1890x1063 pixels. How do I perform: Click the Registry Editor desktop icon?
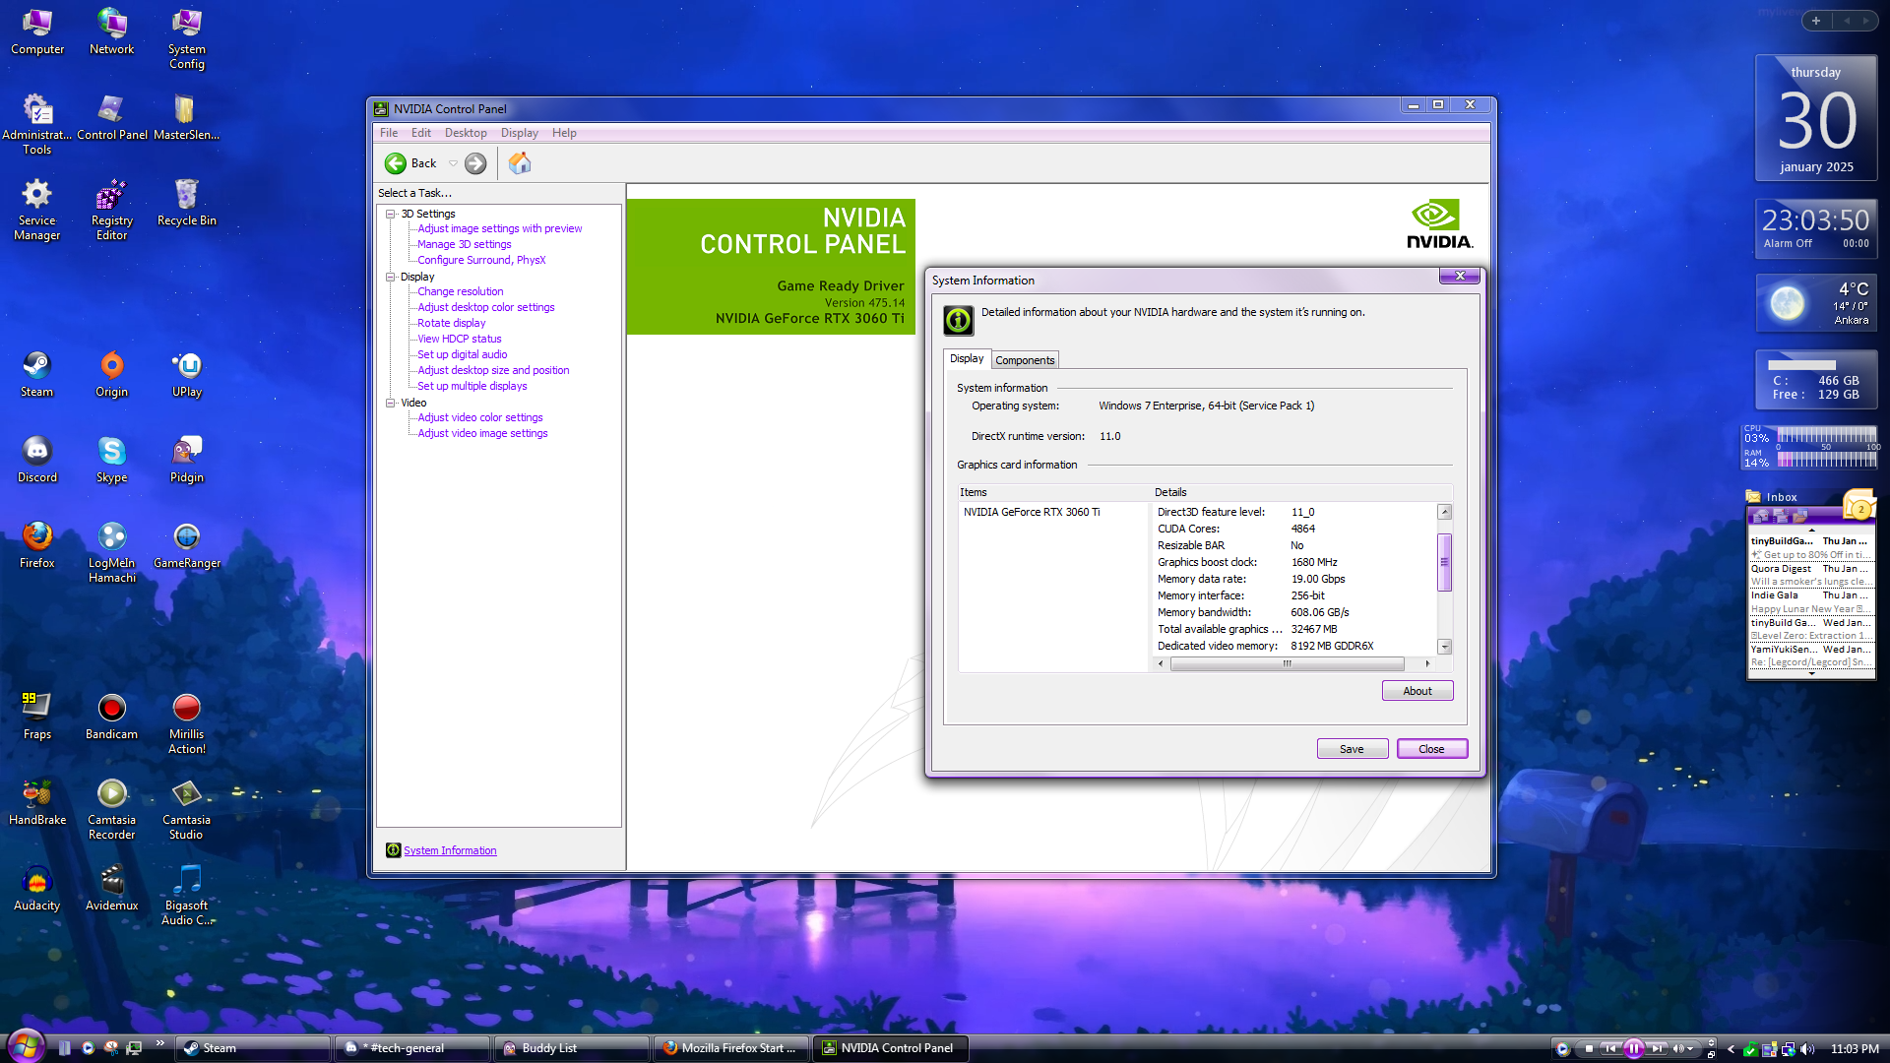111,211
